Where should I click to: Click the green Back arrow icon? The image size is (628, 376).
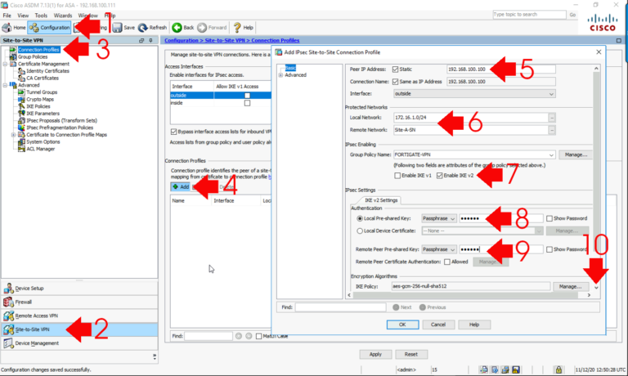[x=177, y=28]
